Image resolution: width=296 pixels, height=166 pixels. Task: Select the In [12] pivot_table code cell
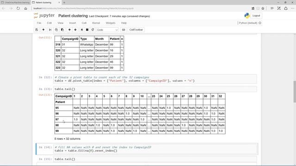point(155,79)
